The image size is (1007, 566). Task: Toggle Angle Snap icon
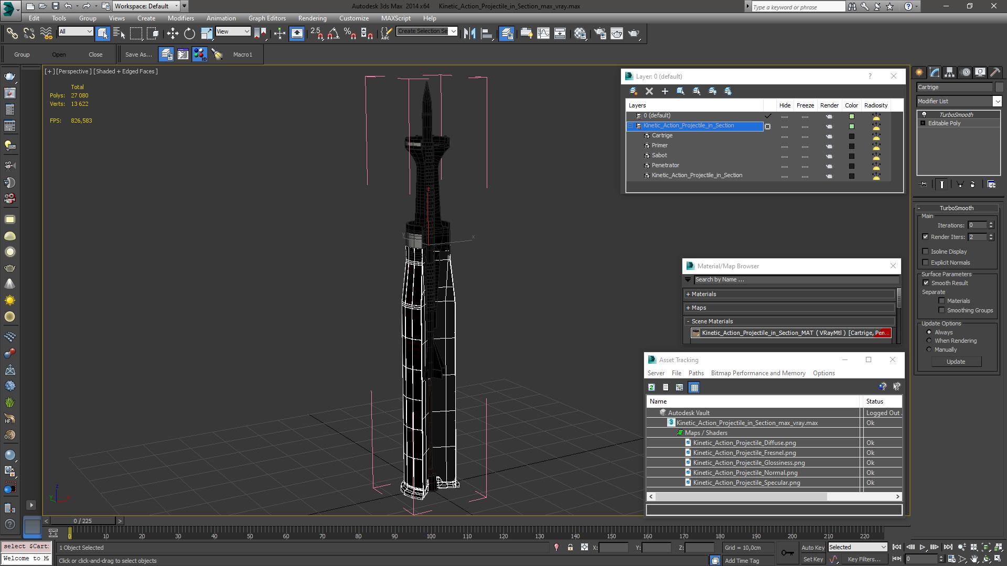pos(333,34)
